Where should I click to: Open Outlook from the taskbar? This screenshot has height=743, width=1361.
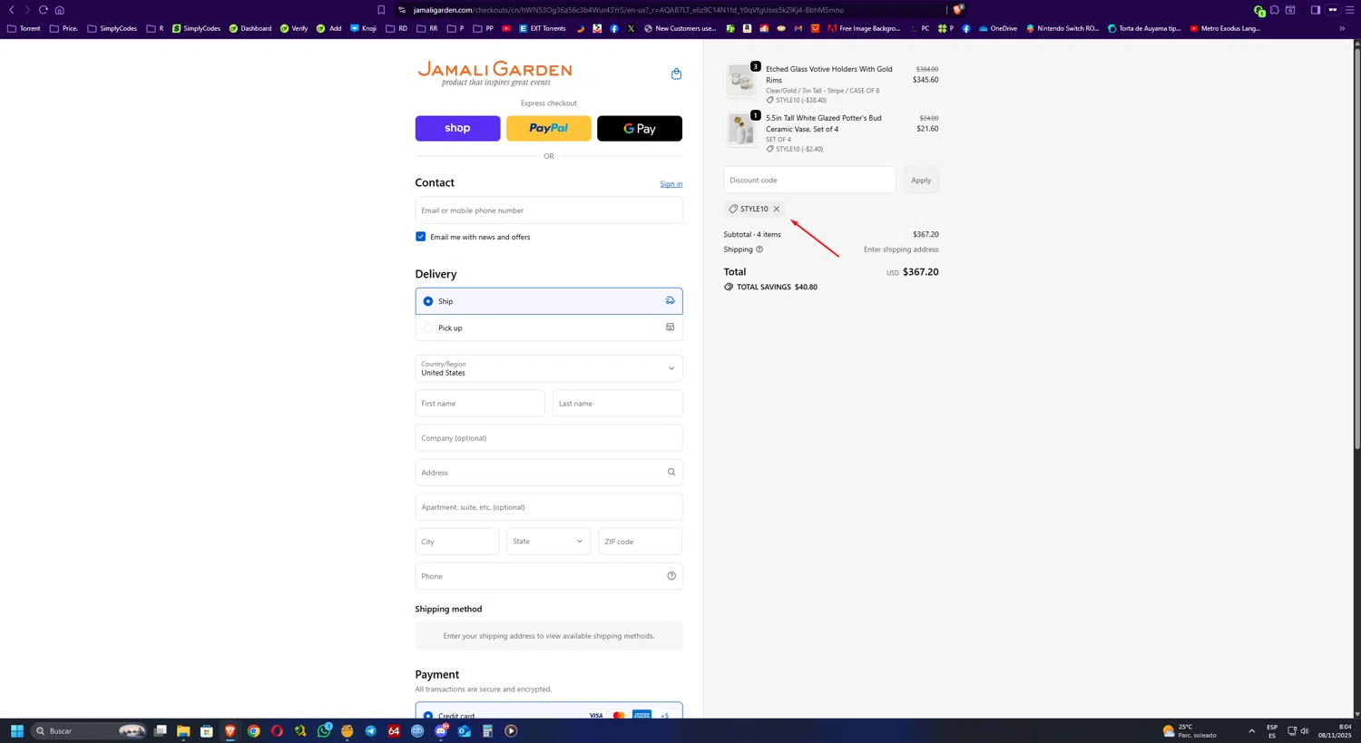click(x=465, y=730)
